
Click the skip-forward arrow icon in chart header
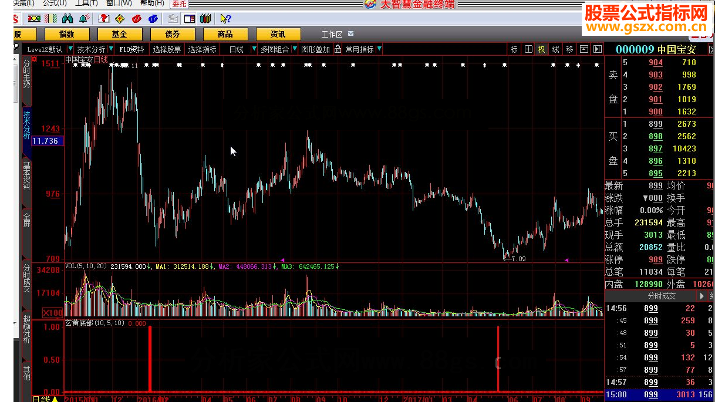click(x=598, y=49)
